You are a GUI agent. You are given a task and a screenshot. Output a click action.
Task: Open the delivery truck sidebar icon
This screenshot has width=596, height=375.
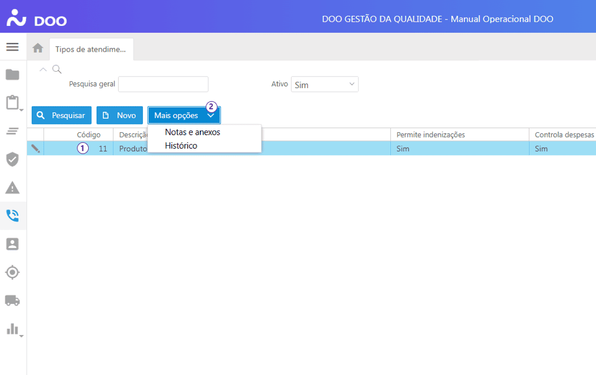(x=12, y=300)
